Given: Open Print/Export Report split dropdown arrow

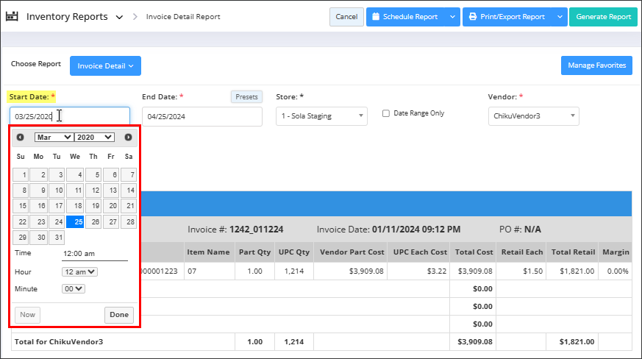Looking at the screenshot, I should 560,17.
